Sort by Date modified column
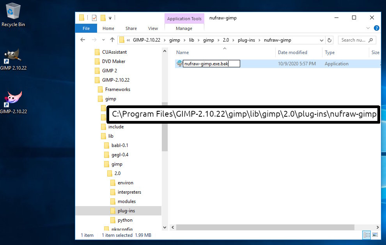386x245 pixels. (292, 52)
